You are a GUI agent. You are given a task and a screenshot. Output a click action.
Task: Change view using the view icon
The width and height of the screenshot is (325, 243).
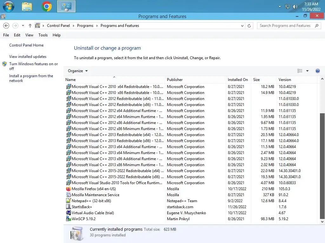click(300, 71)
